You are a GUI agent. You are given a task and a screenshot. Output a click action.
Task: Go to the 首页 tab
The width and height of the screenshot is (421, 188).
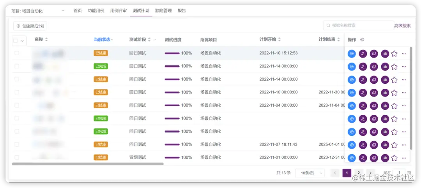[x=78, y=11]
